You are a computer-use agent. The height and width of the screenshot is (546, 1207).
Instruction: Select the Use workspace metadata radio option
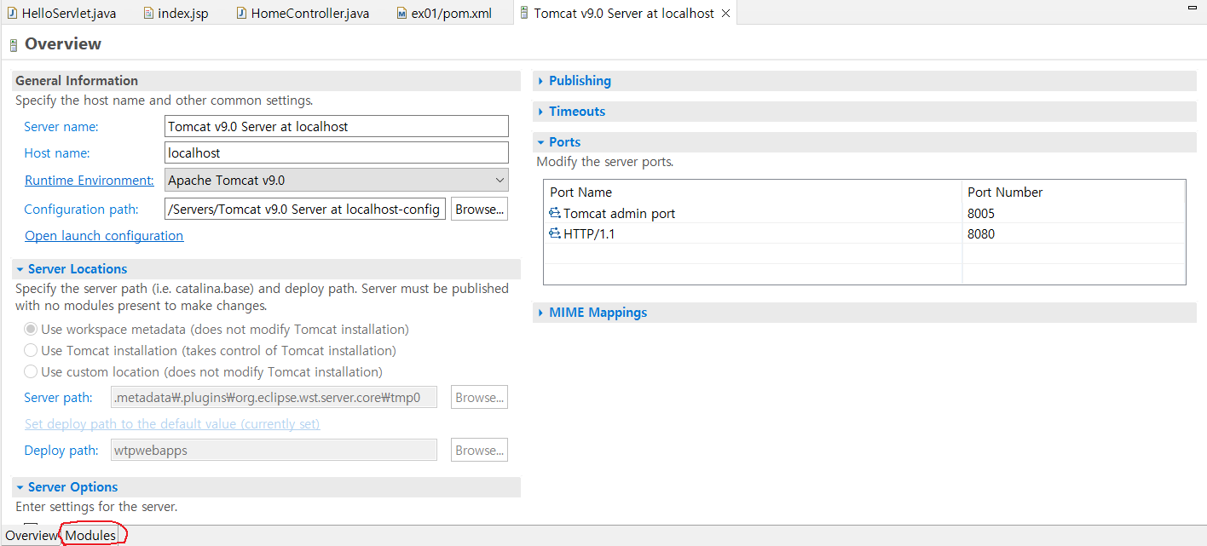pos(31,329)
